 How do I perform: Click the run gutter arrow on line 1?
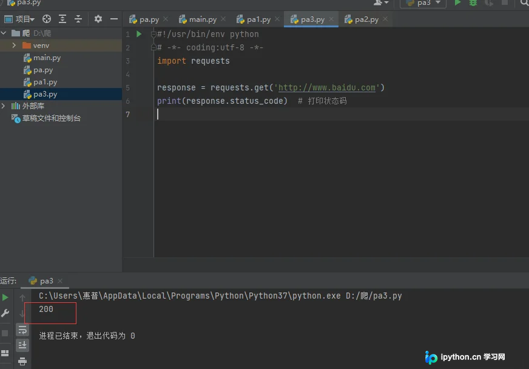pos(139,34)
